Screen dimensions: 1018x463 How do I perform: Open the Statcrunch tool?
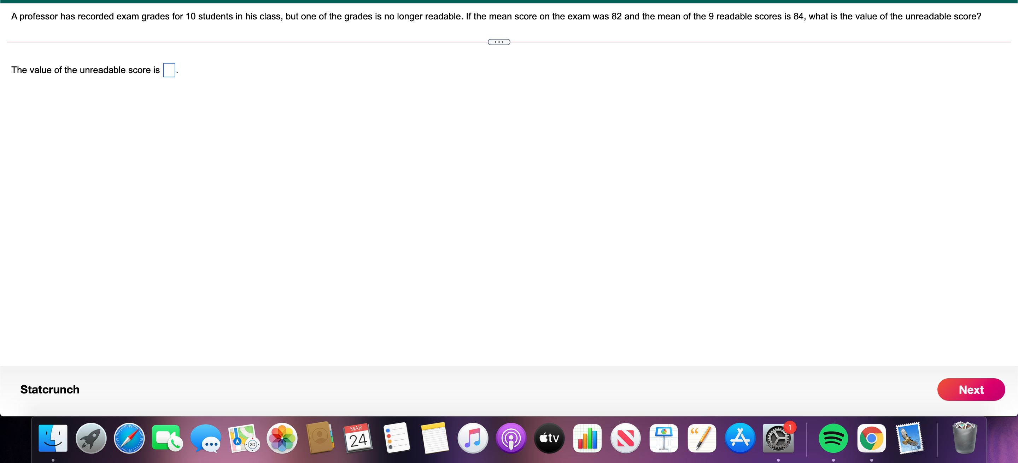(50, 390)
